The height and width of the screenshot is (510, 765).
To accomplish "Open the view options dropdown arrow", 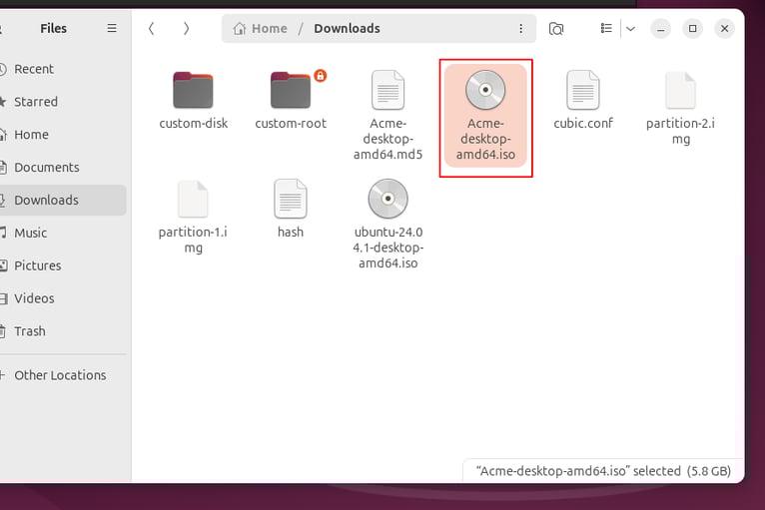I will 631,29.
